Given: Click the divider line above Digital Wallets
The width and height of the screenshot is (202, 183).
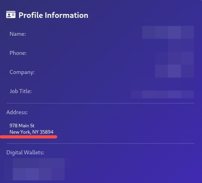Looking at the screenshot, I should [x=100, y=143].
